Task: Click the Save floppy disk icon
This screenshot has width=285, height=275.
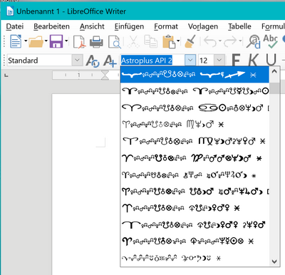Action: click(x=56, y=41)
